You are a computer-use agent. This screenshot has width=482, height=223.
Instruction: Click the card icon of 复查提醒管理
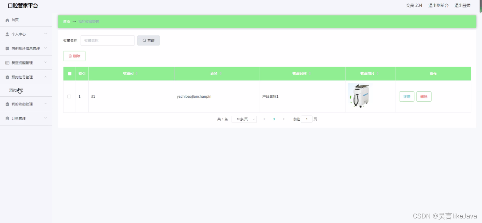[x=7, y=63]
